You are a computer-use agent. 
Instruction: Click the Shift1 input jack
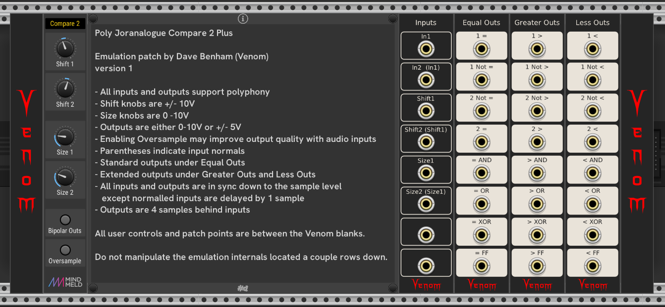(426, 111)
